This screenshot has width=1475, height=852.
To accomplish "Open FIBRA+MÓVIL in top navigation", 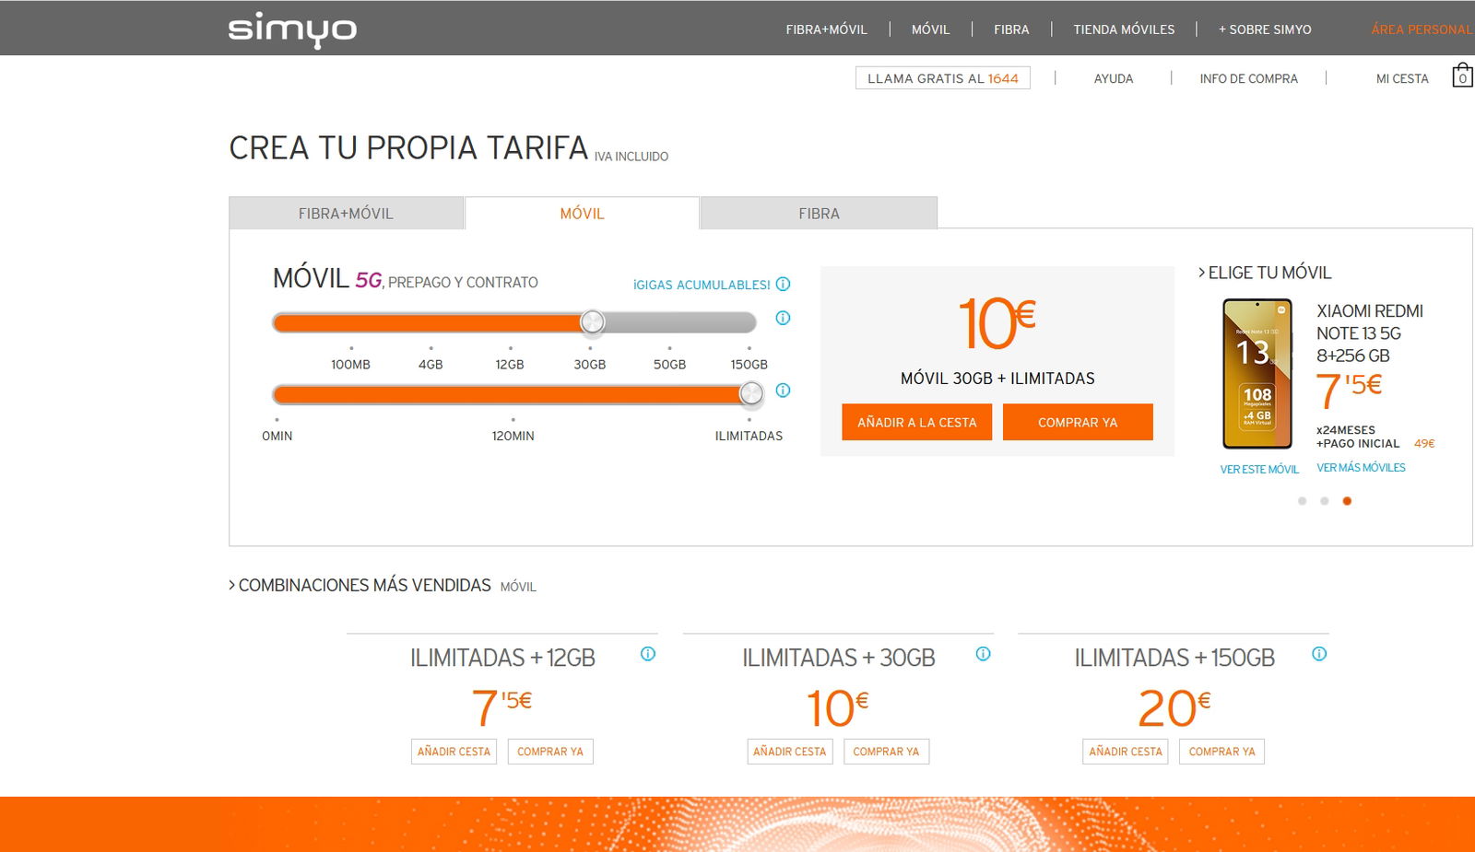I will click(x=826, y=29).
